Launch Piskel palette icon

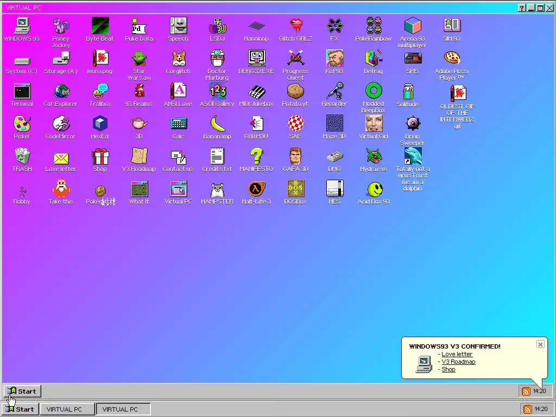point(22,124)
